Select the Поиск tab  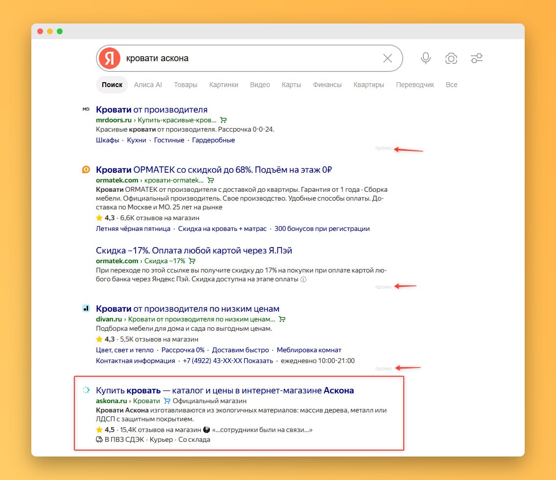[x=112, y=85]
